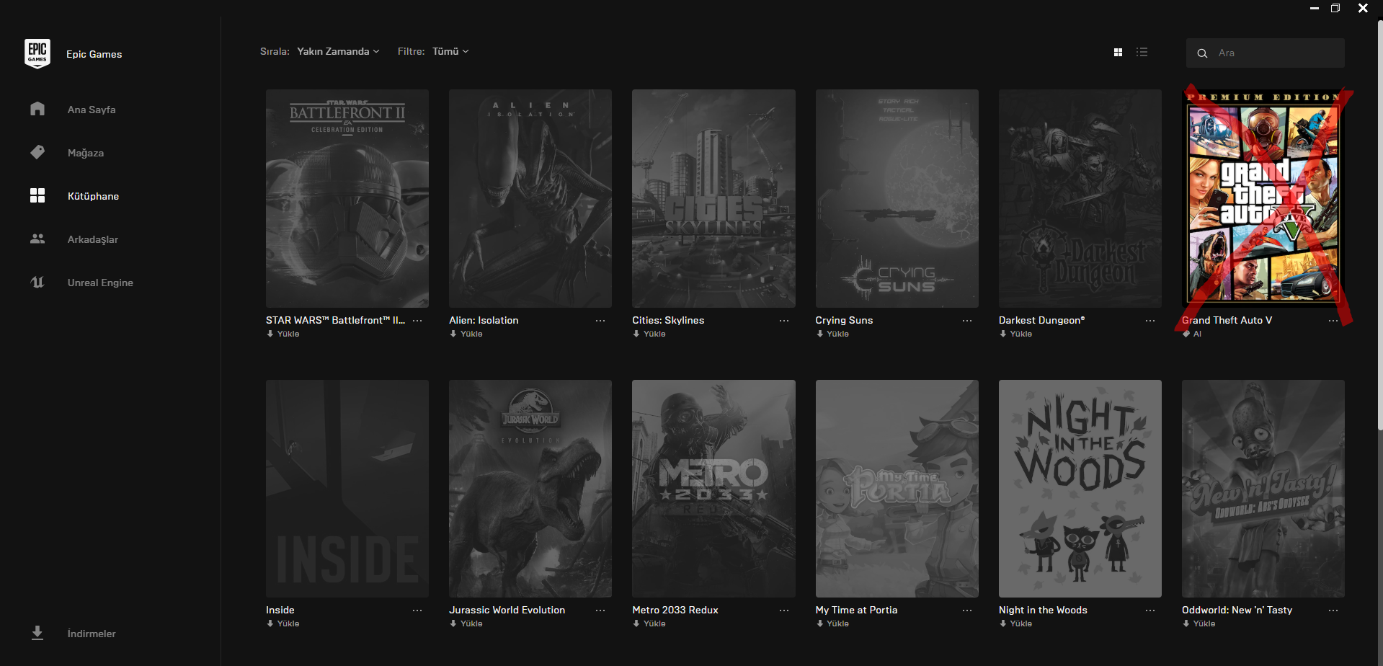Click Al under Grand Theft Auto V
This screenshot has width=1383, height=666.
pos(1192,334)
